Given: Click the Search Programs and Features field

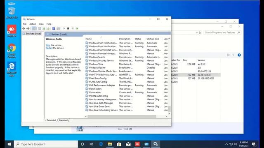Looking at the screenshot, I should (x=222, y=32).
